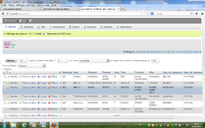Click the eleve table icon in breadcrumb
205x128 pixels.
[x=30, y=21]
